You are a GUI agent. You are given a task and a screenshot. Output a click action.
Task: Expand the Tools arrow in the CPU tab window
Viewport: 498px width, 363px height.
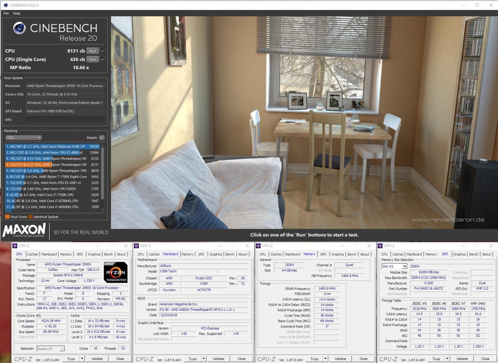(82, 359)
